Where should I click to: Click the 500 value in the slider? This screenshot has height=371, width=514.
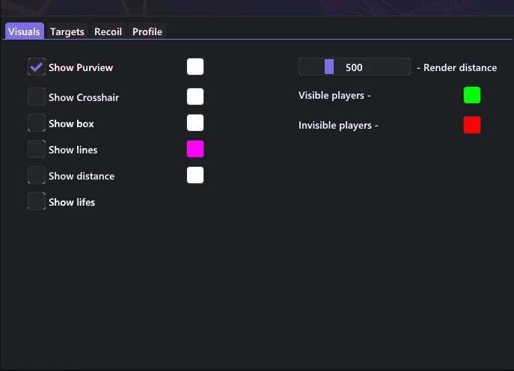click(354, 67)
